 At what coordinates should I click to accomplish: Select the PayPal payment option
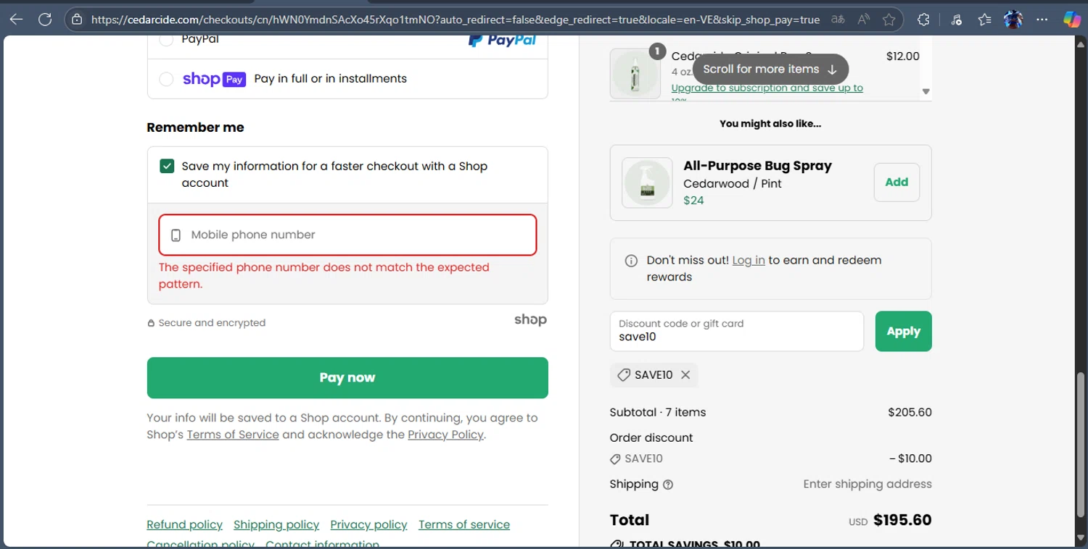click(x=166, y=40)
